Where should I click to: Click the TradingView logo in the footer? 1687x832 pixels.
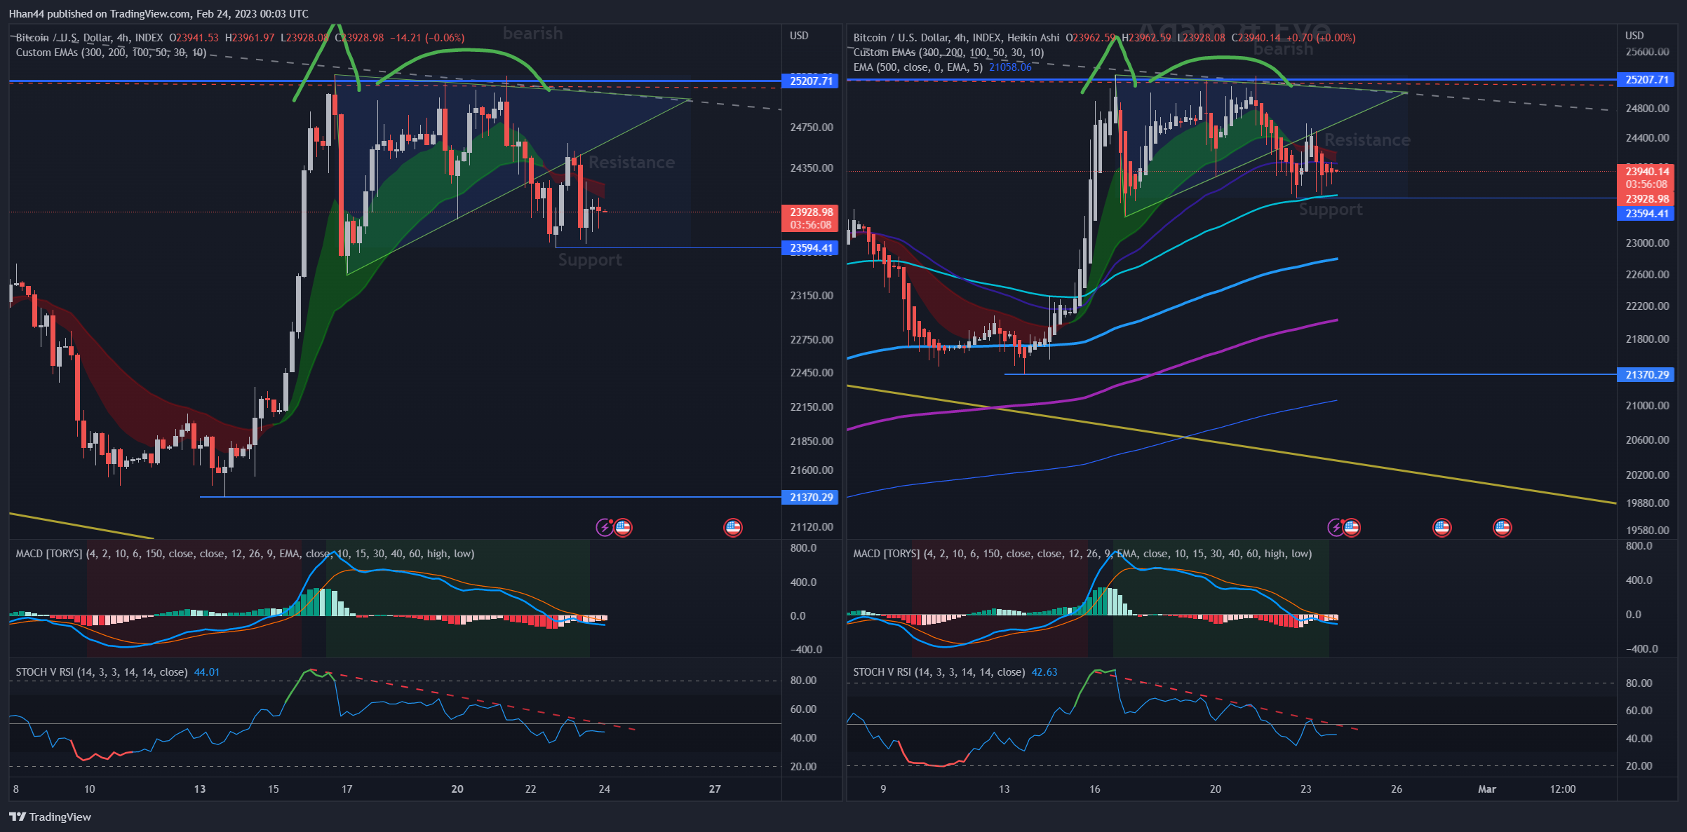click(x=50, y=817)
